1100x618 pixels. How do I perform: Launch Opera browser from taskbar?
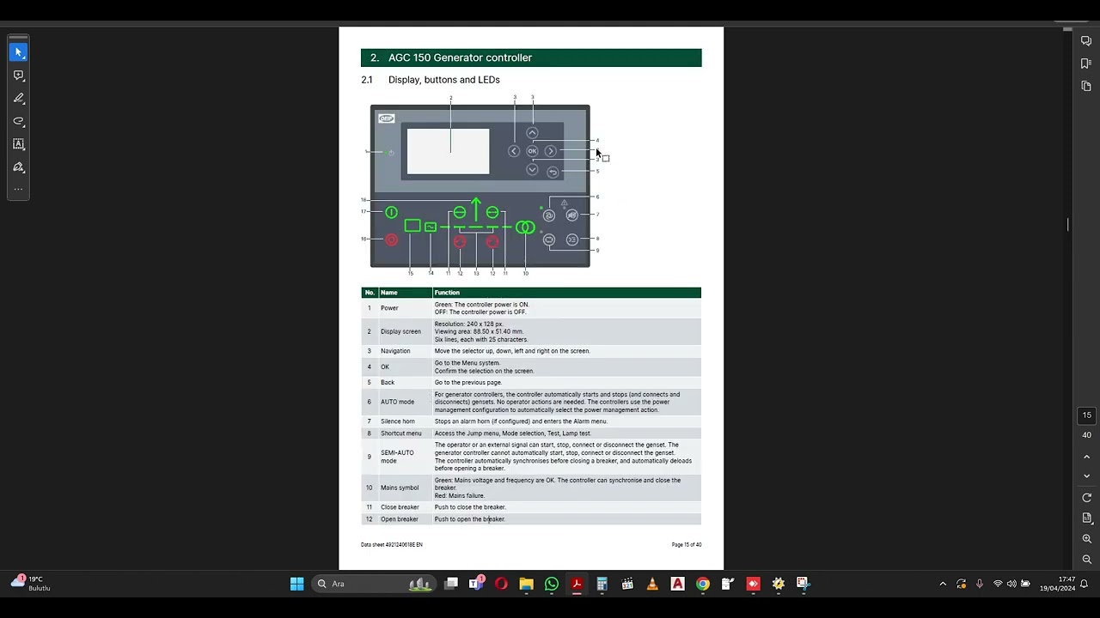501,584
